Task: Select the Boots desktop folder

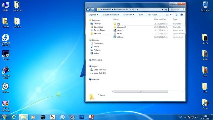Action: (205, 39)
